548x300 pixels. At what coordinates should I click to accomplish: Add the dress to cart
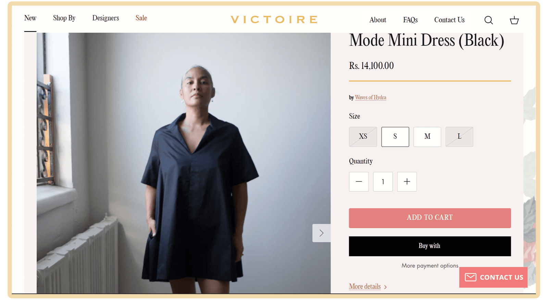(x=430, y=218)
